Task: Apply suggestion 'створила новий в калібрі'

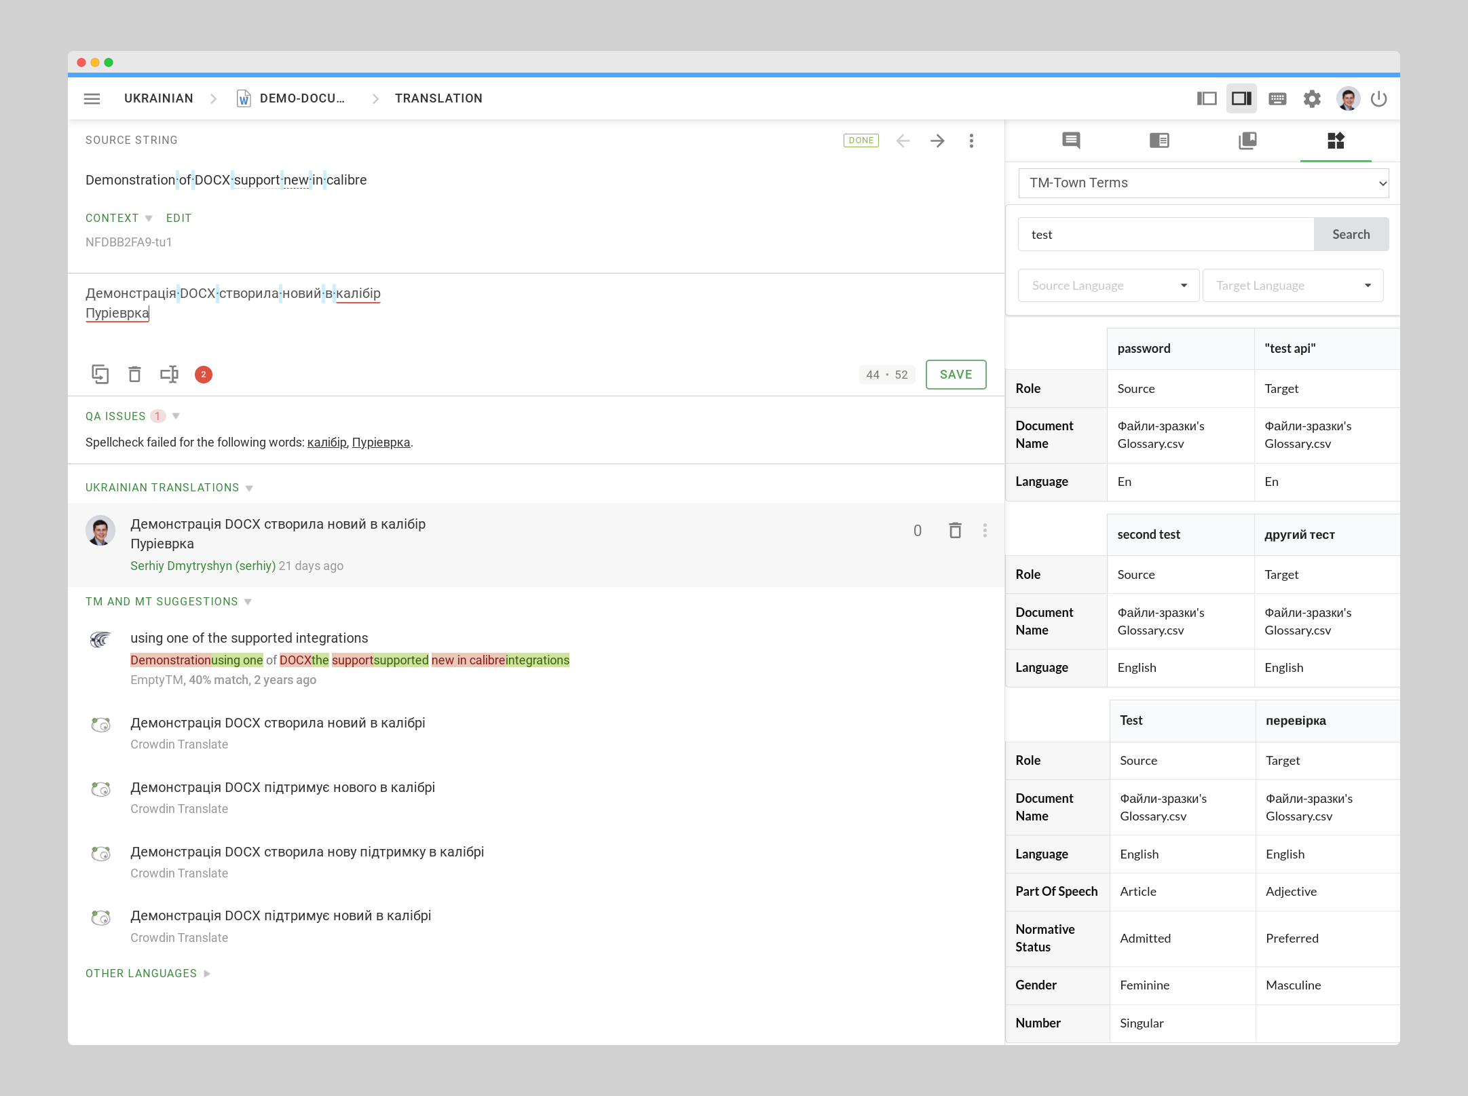Action: 278,723
